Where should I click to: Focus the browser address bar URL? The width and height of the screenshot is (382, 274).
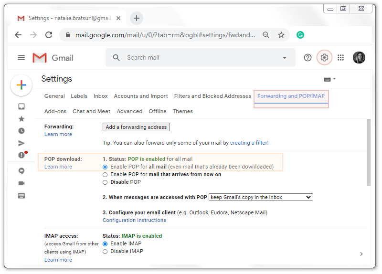pos(165,35)
